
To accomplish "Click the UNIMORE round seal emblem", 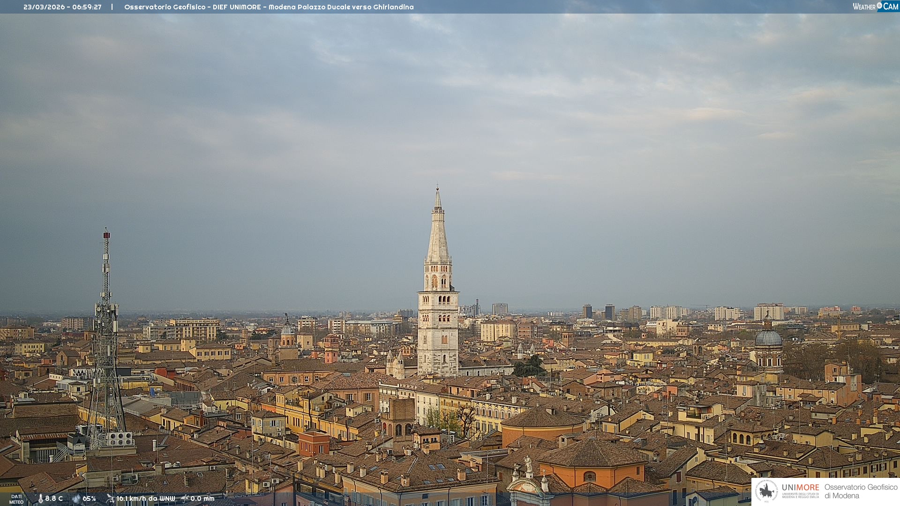I will coord(766,491).
